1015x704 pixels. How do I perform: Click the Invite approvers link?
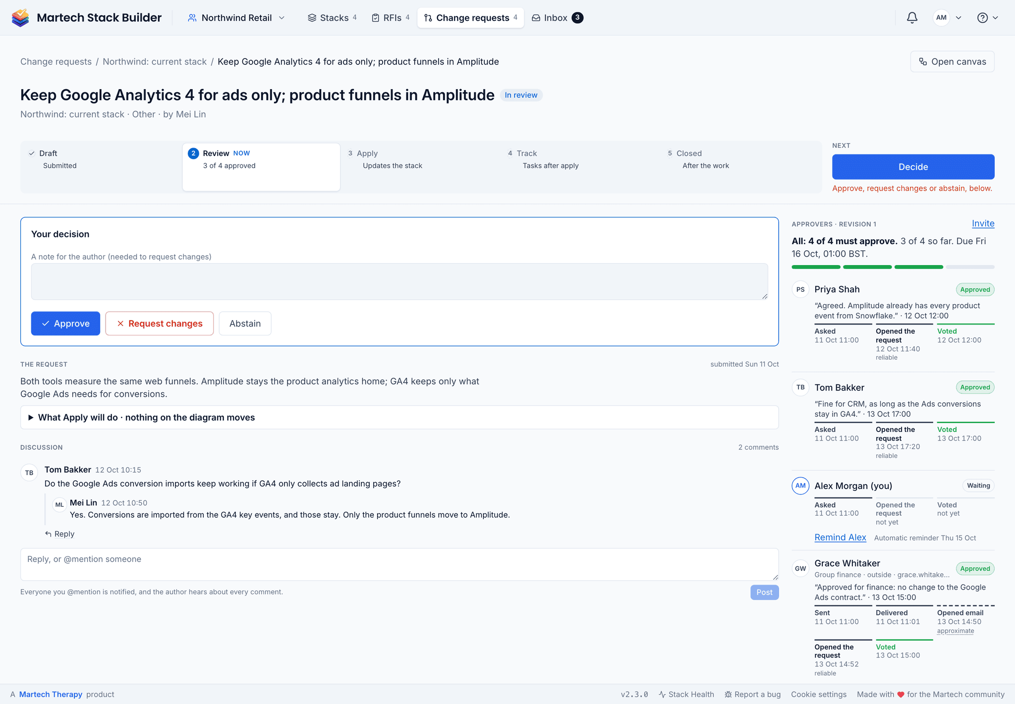[983, 223]
